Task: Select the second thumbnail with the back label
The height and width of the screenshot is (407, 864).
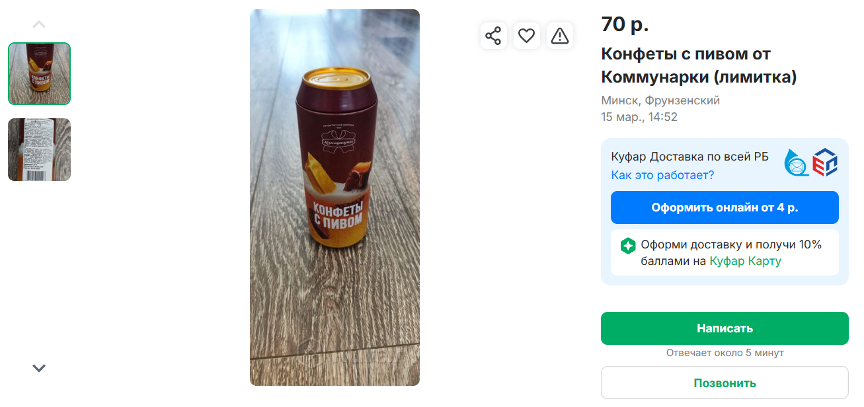Action: coord(39,150)
